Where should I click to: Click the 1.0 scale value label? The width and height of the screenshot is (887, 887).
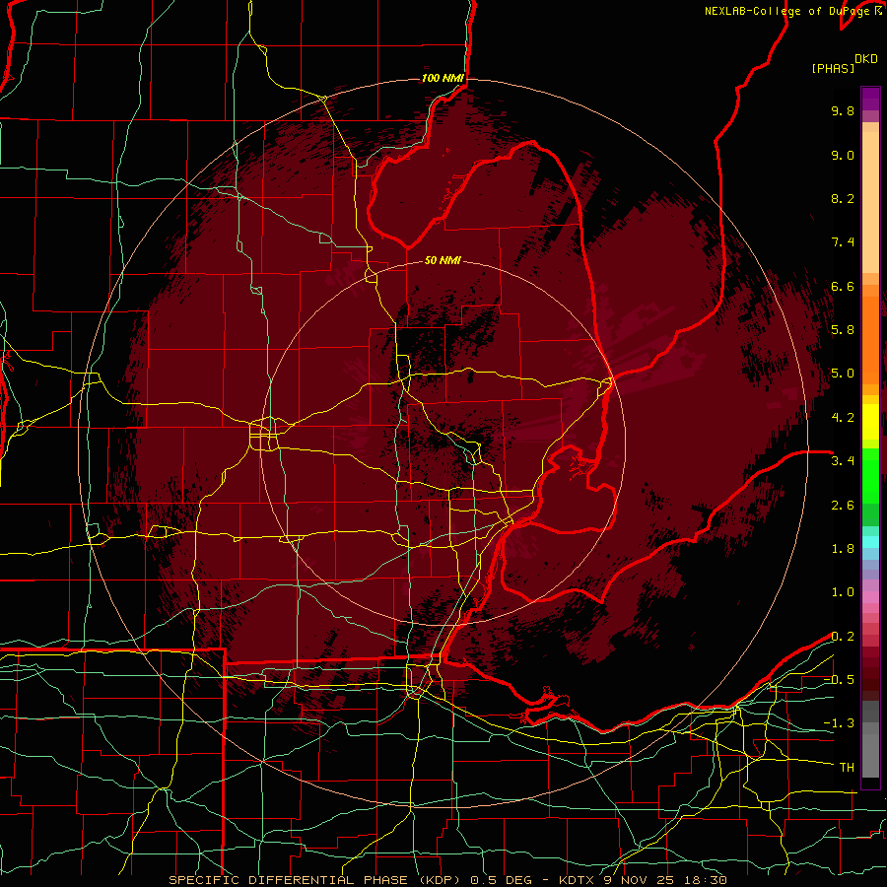click(x=843, y=592)
